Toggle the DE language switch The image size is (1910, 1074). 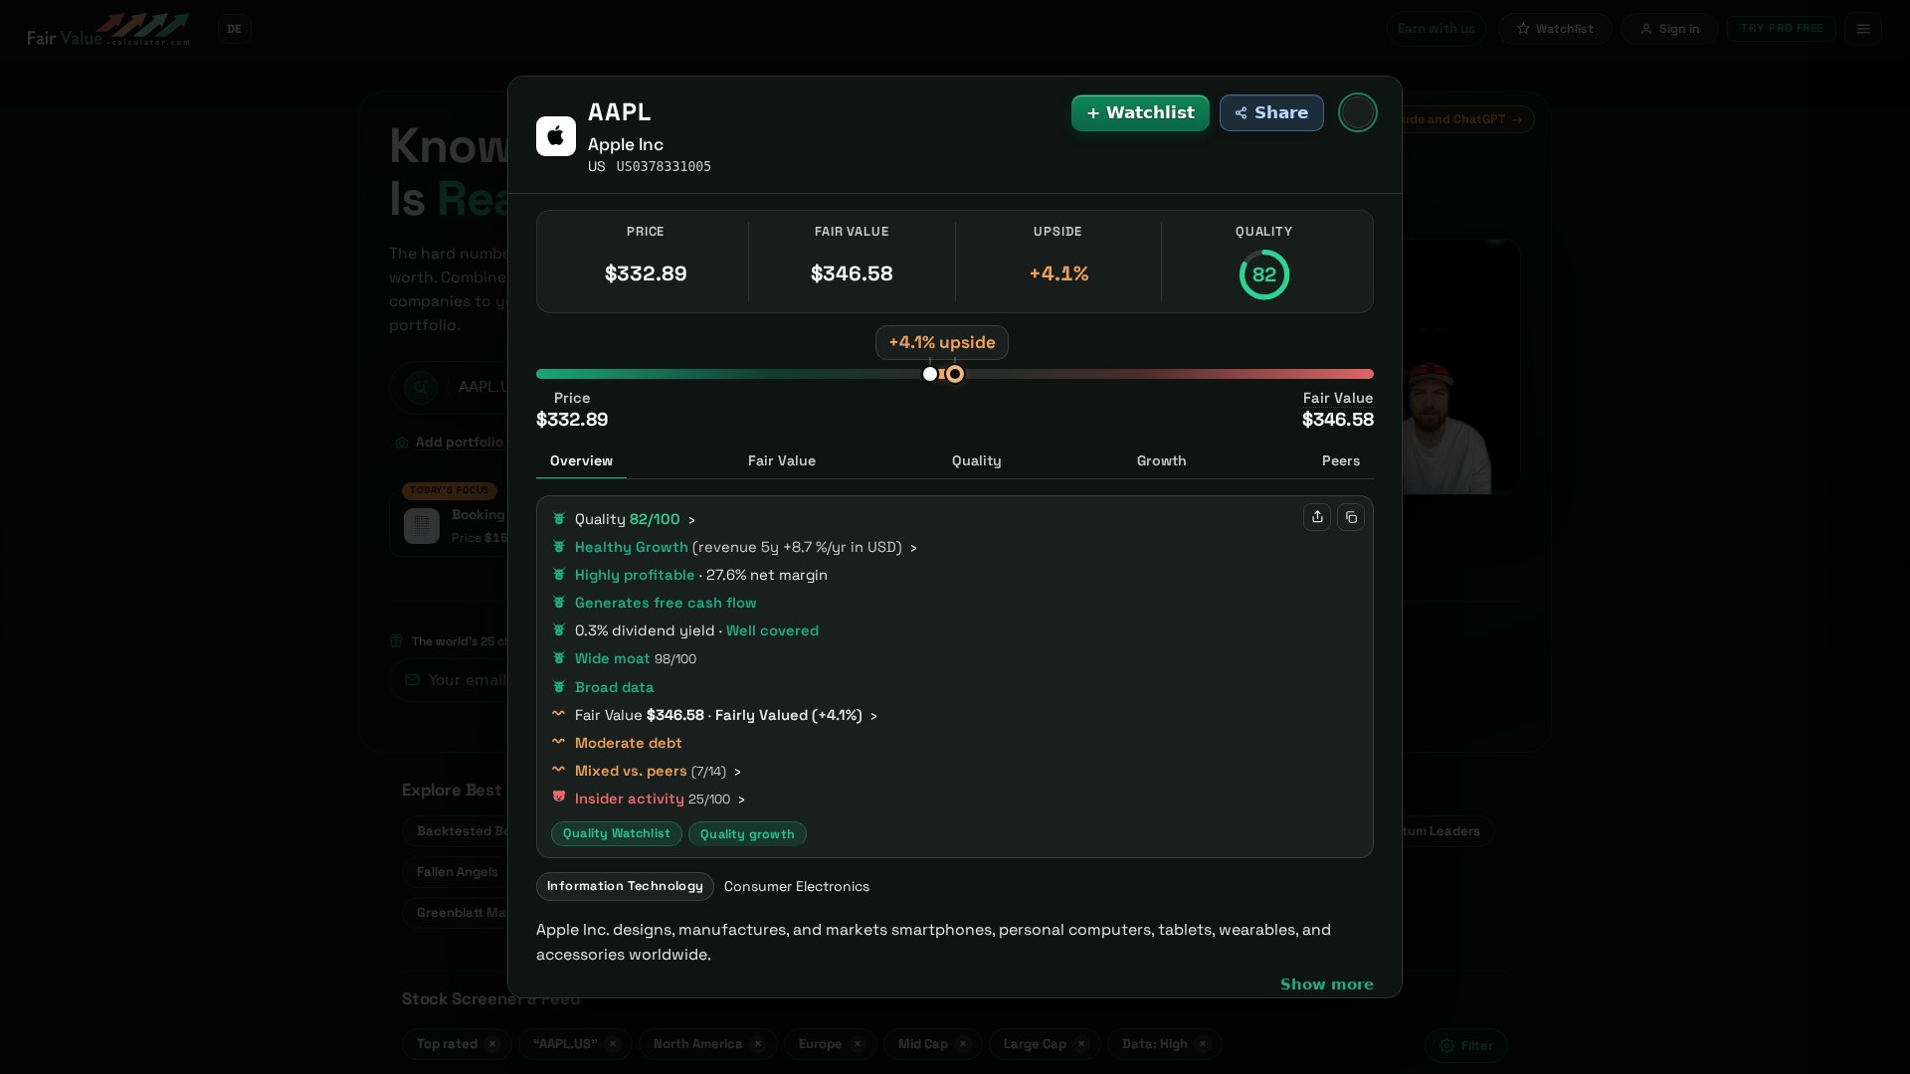(x=235, y=29)
